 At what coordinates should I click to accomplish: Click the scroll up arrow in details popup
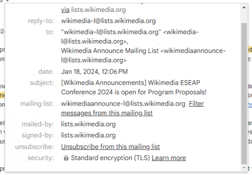click(244, 7)
